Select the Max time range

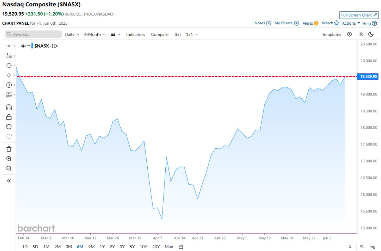tap(169, 247)
